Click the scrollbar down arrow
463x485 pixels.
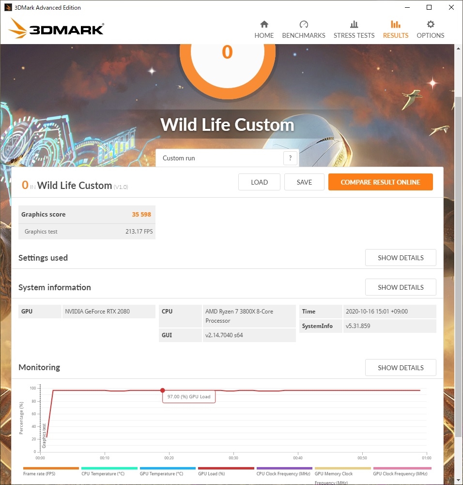click(x=458, y=480)
